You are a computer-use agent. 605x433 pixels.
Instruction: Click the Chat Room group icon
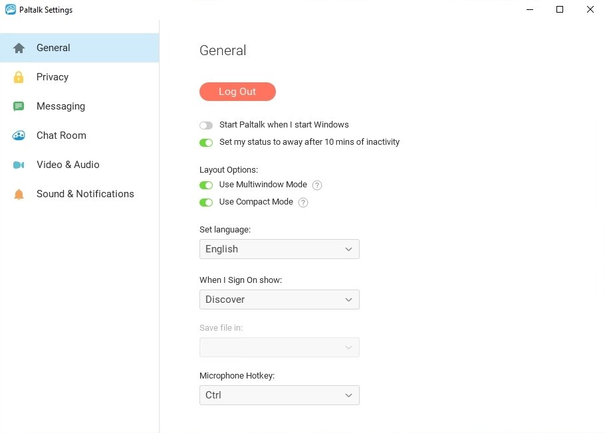[19, 135]
